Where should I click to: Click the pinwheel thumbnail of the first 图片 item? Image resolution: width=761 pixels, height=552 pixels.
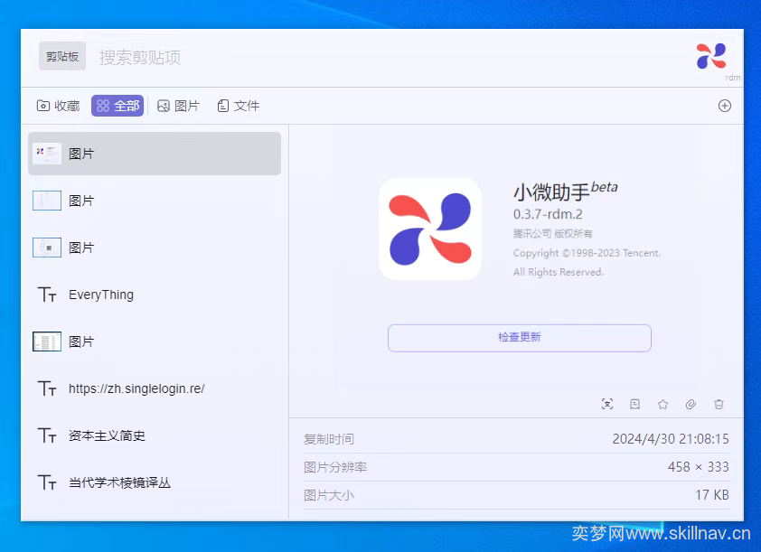coord(47,154)
